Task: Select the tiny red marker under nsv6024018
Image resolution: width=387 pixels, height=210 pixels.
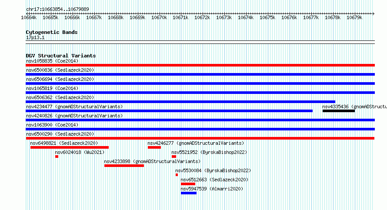Action: [57, 157]
